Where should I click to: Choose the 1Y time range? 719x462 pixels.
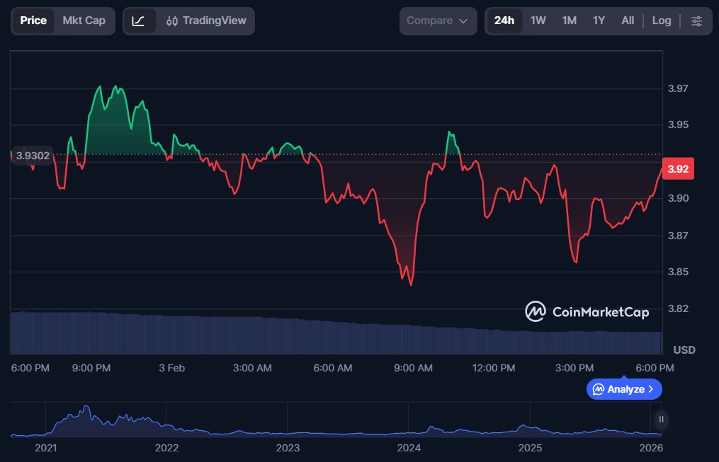[599, 21]
